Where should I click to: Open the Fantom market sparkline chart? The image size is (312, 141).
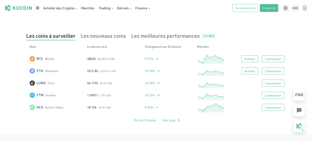click(211, 97)
